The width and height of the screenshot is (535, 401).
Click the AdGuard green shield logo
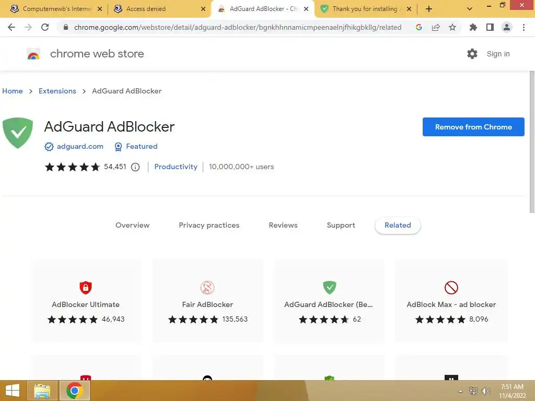coord(18,133)
